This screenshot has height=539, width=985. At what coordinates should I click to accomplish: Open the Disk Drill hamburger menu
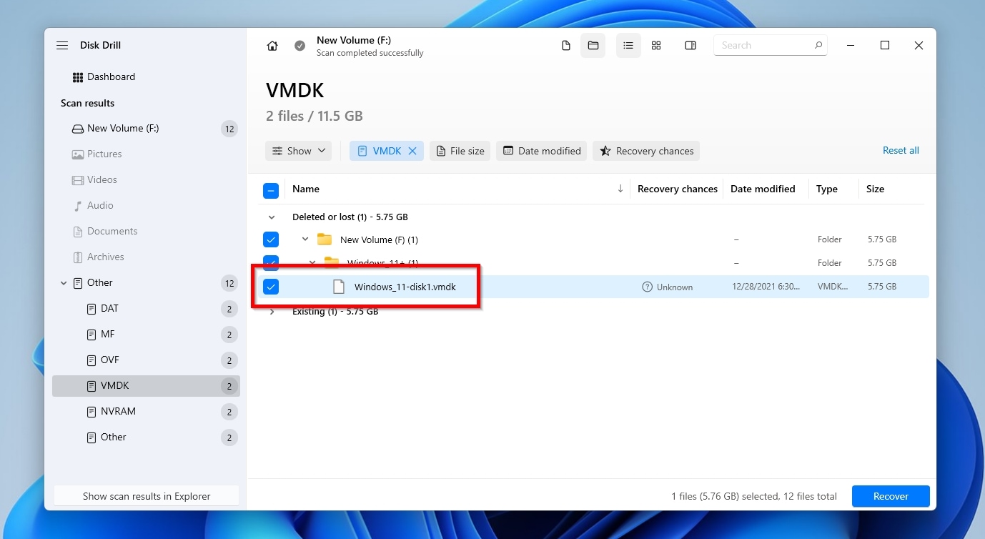tap(62, 45)
